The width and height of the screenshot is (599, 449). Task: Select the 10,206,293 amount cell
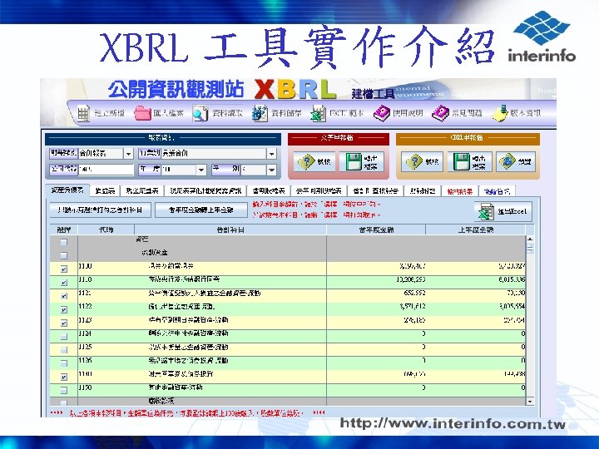point(376,280)
